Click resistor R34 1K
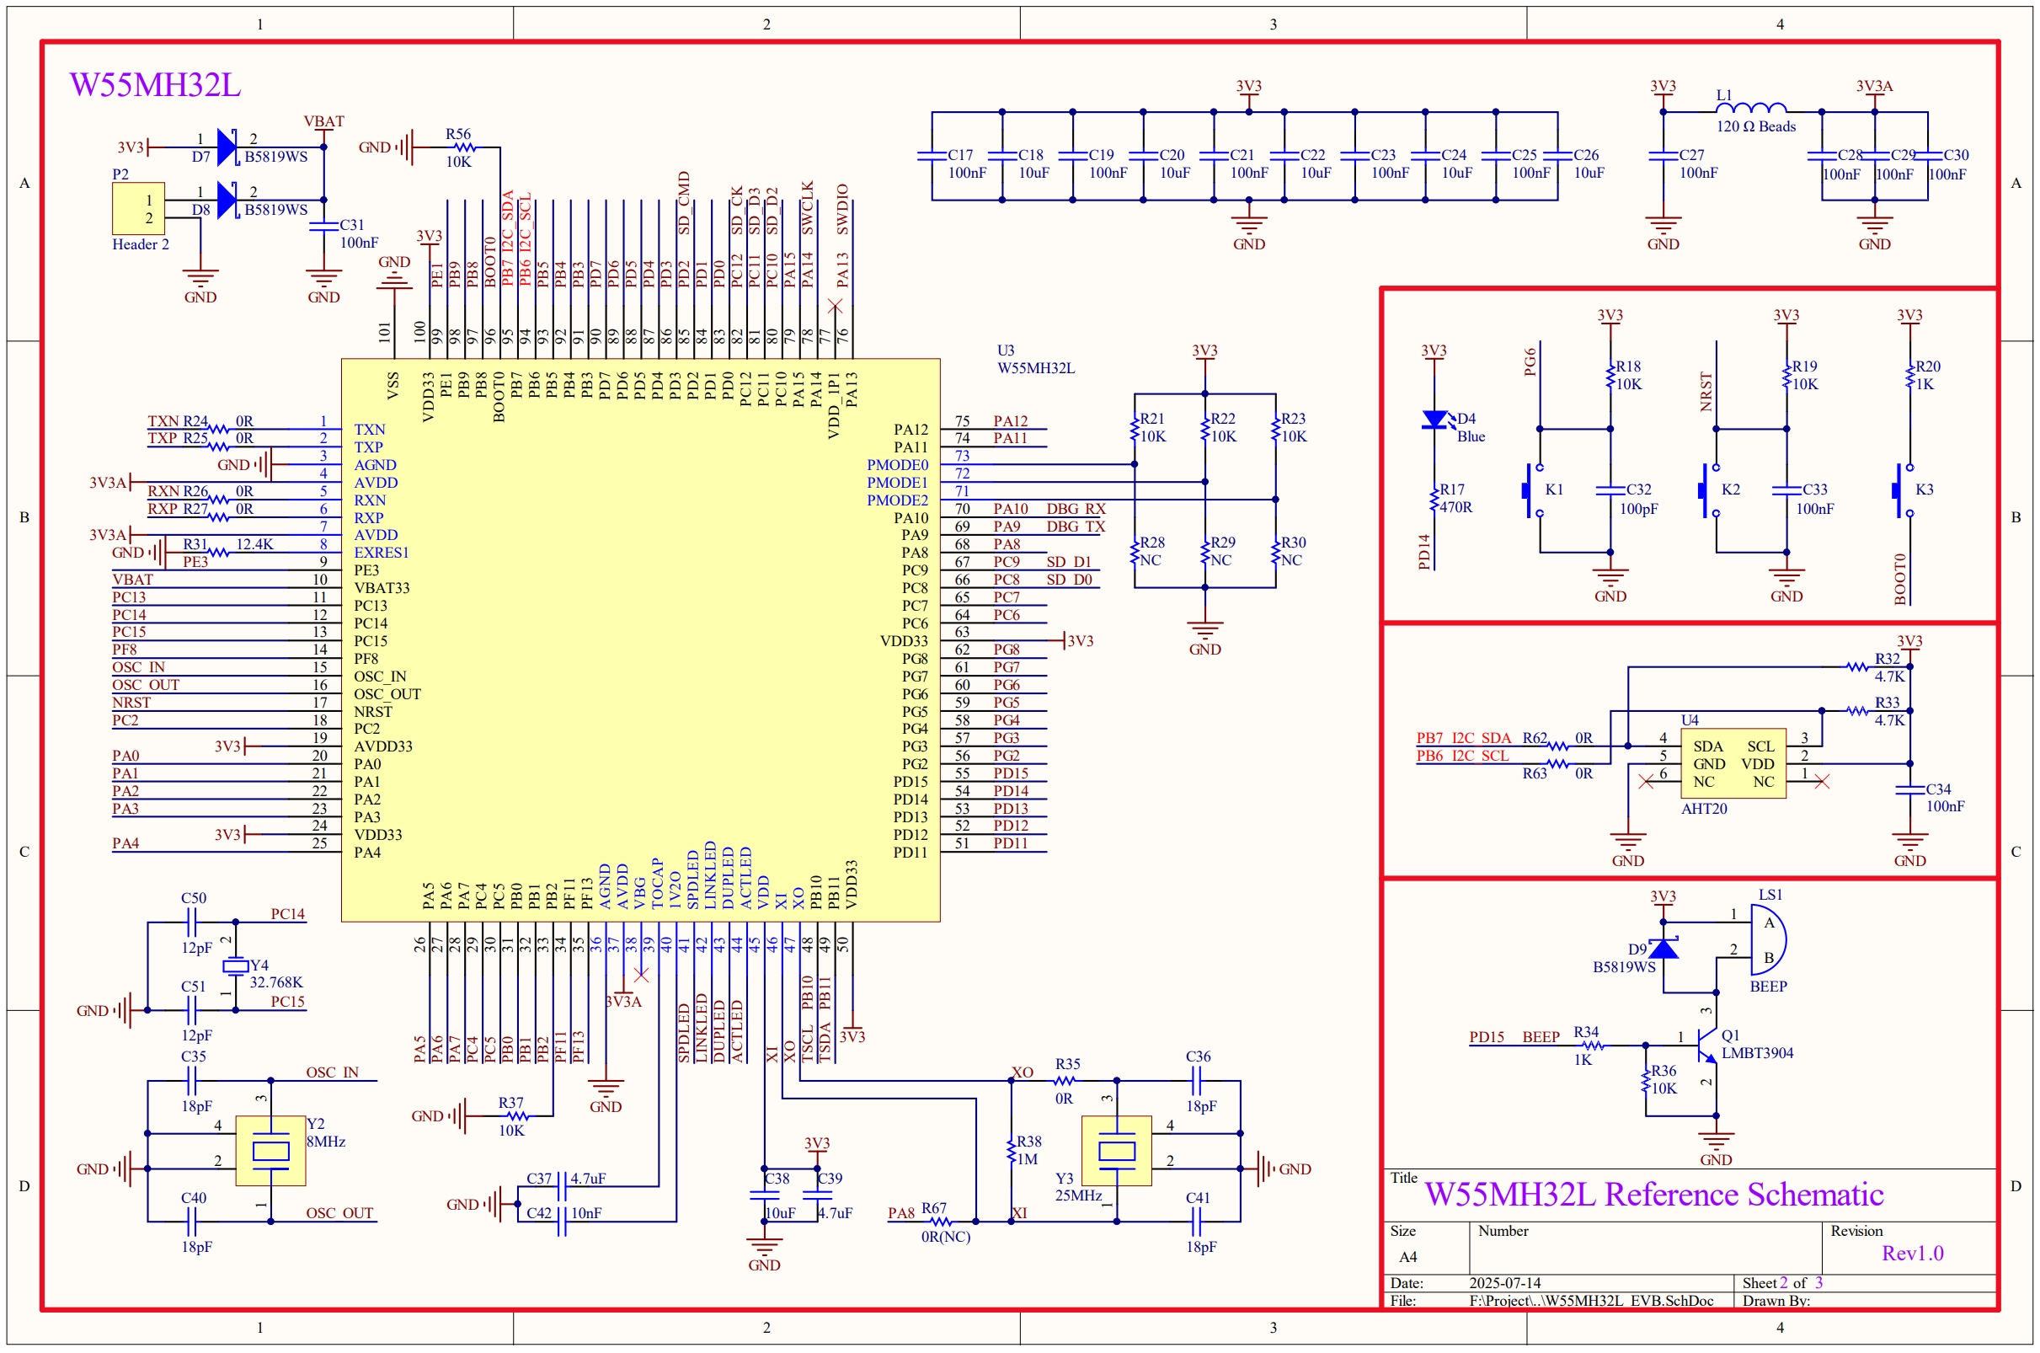The image size is (2040, 1353). (1594, 1045)
